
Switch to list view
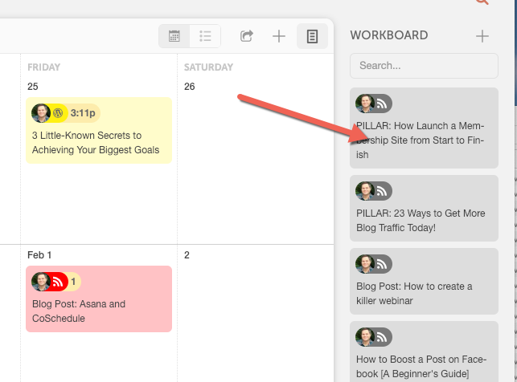[x=205, y=36]
